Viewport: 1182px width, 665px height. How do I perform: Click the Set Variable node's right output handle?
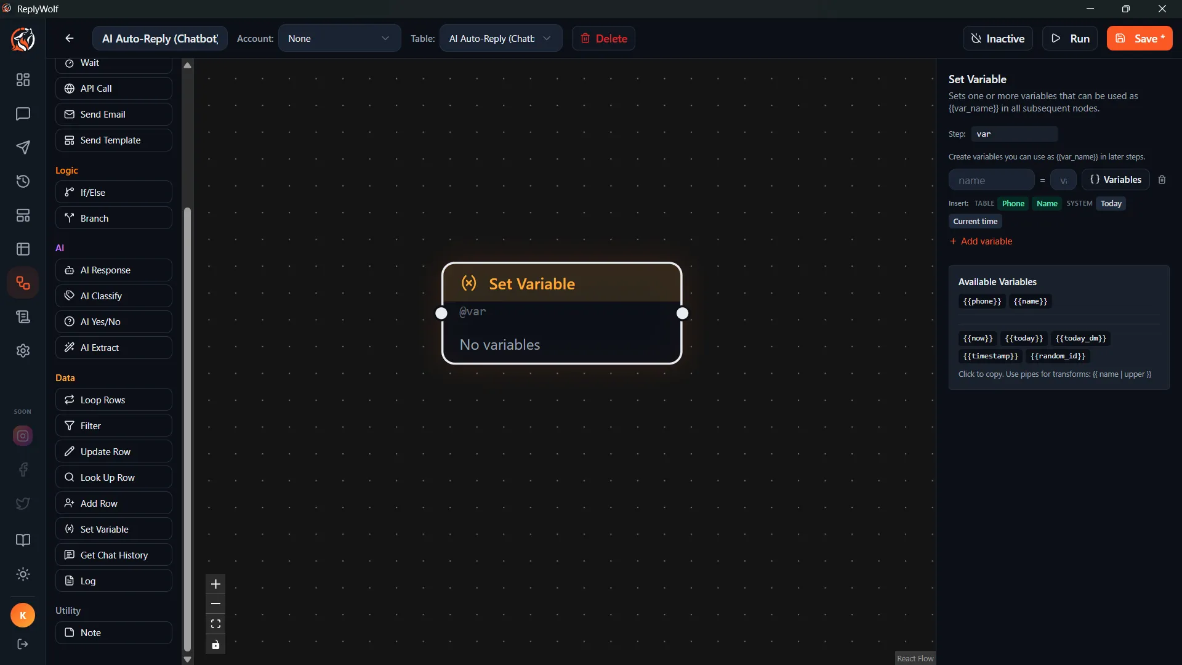click(x=682, y=313)
